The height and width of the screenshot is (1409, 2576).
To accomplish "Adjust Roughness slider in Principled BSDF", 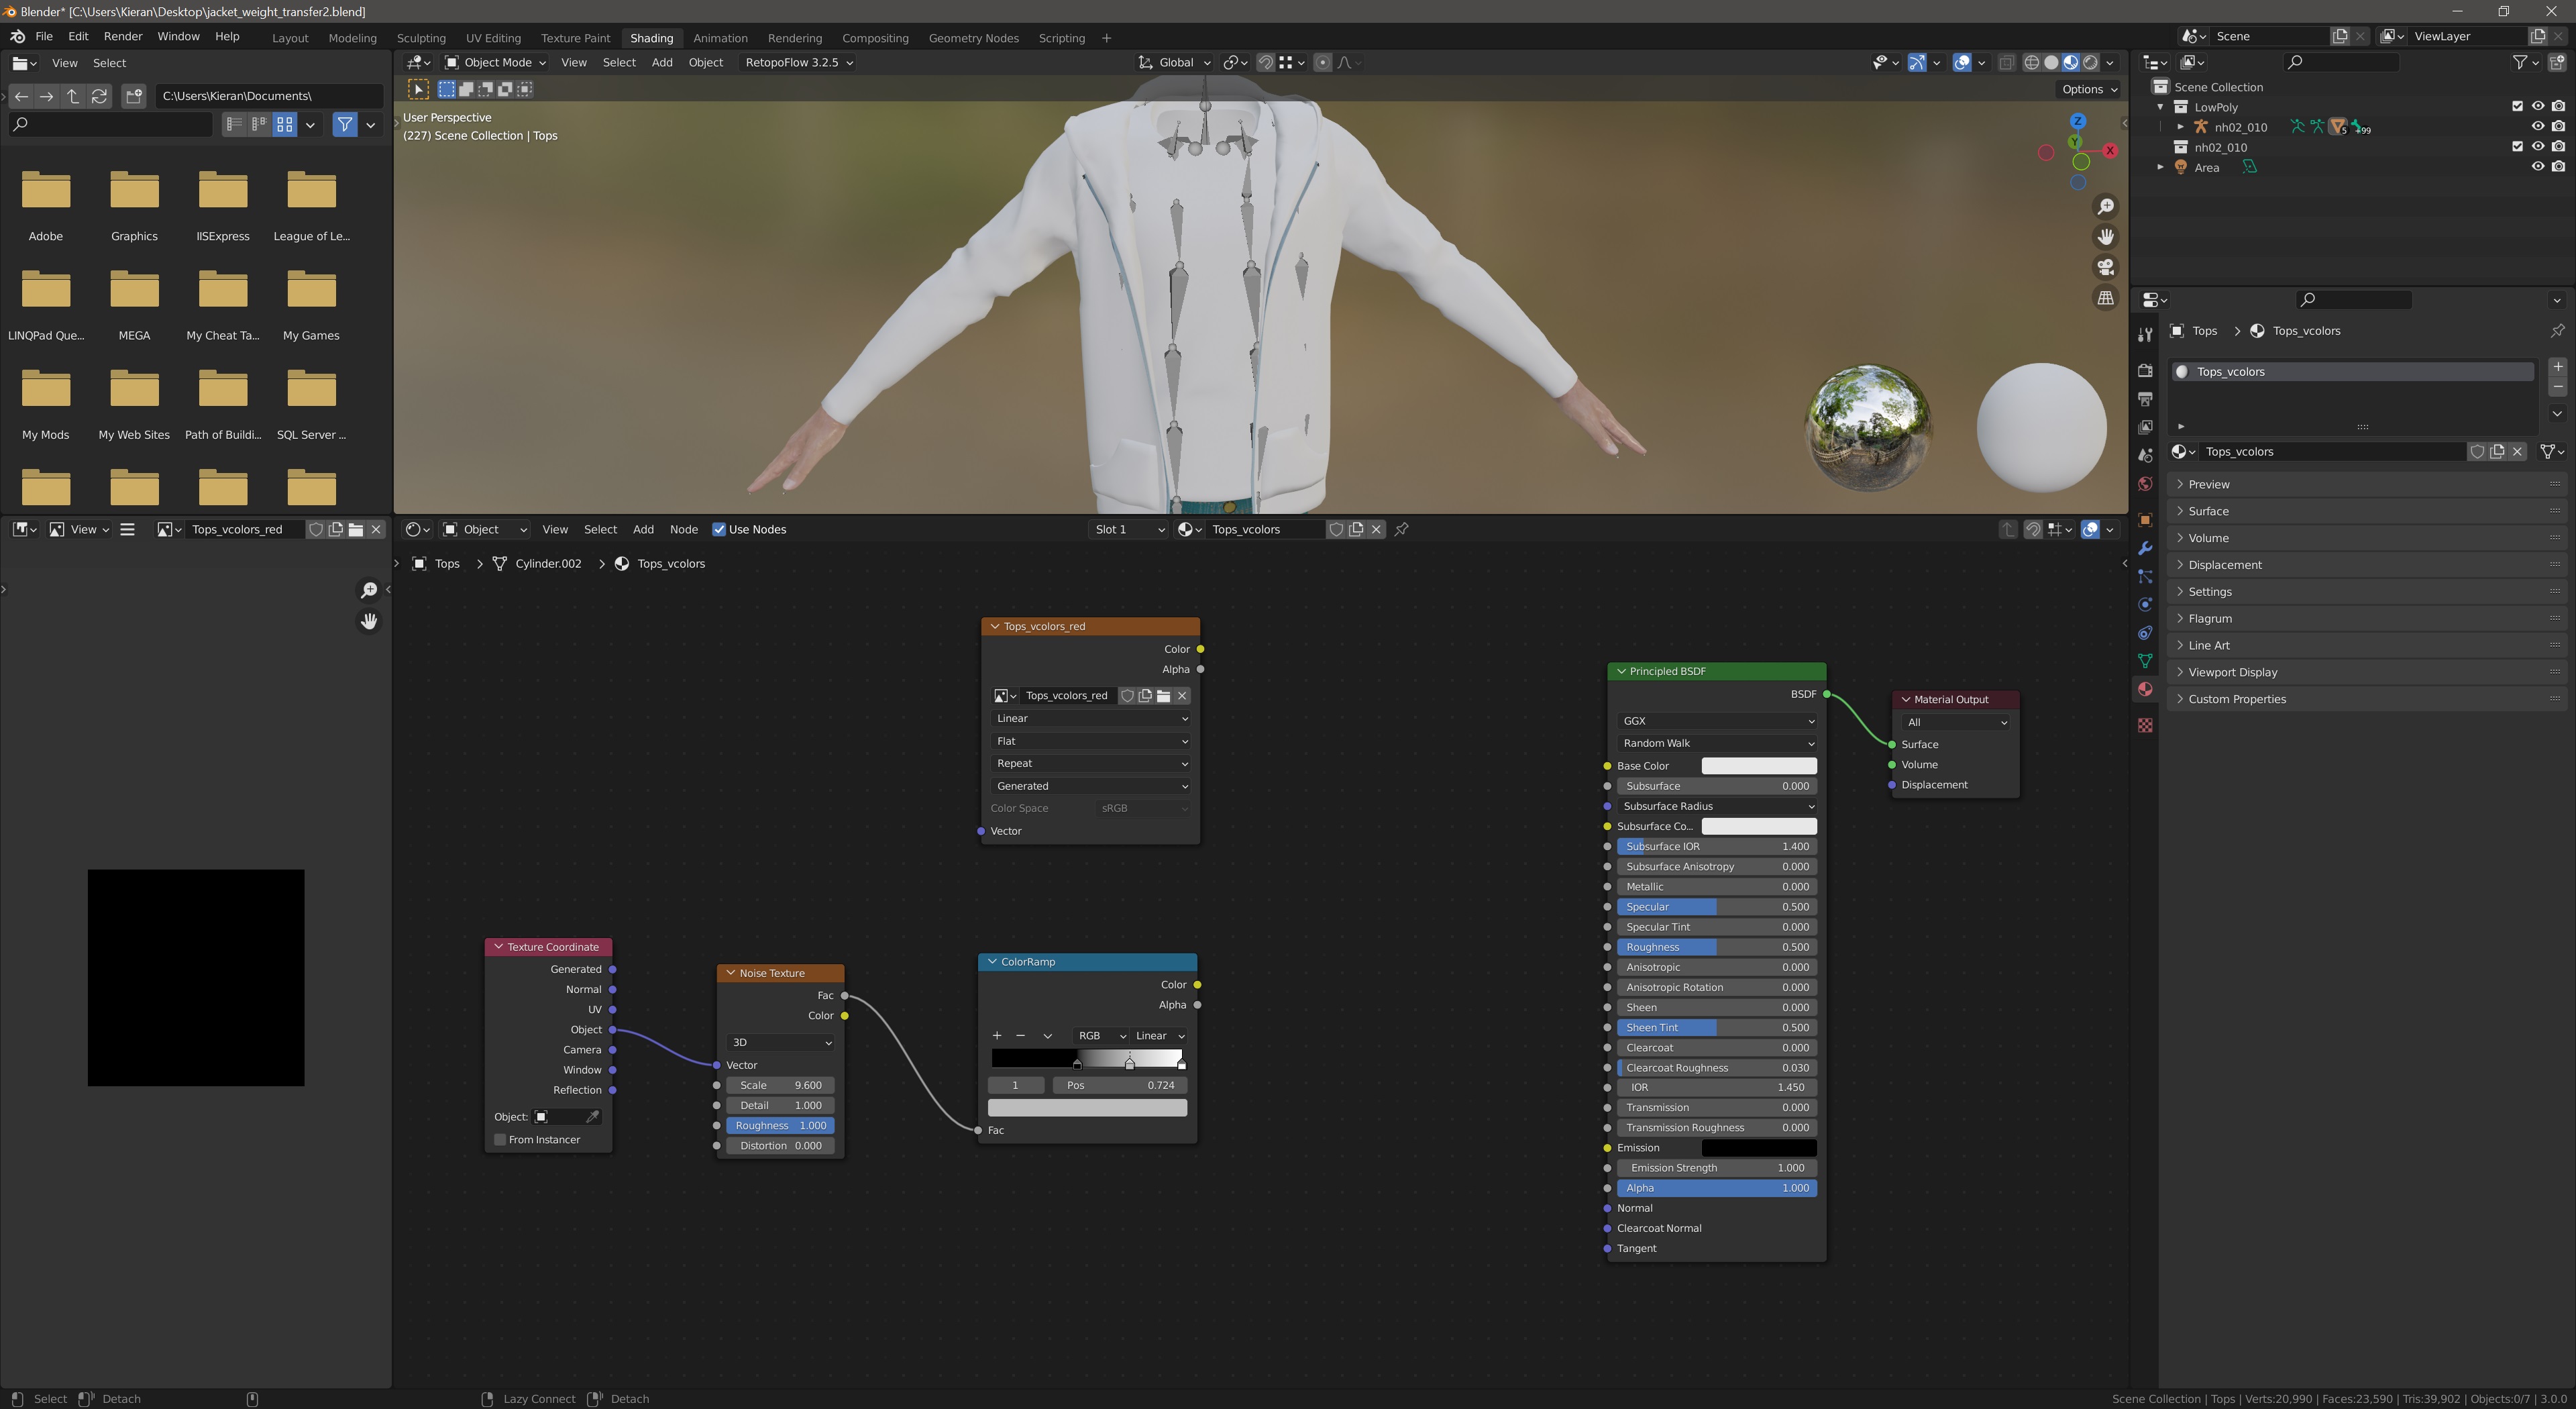I will point(1717,947).
